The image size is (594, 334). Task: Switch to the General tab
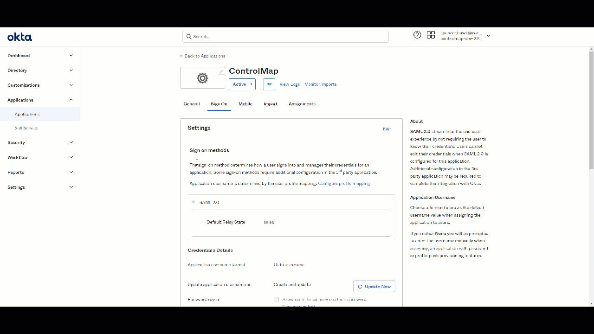[192, 104]
